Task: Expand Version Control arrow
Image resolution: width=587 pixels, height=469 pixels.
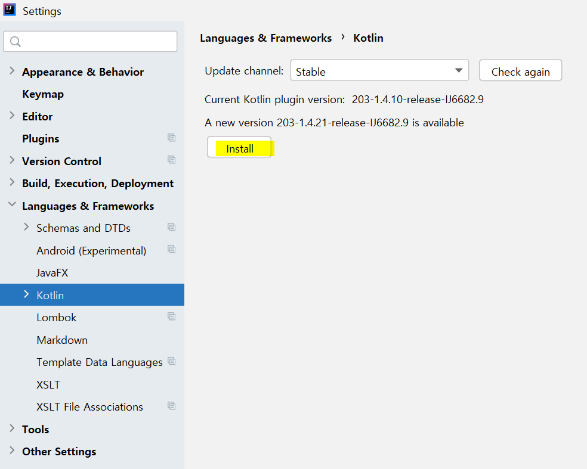Action: click(x=12, y=160)
